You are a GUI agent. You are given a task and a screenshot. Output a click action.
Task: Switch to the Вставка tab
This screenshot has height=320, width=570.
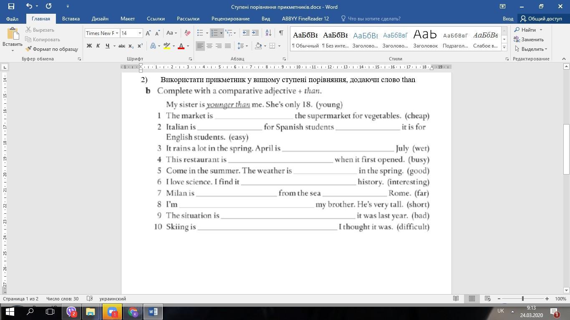[x=71, y=19]
